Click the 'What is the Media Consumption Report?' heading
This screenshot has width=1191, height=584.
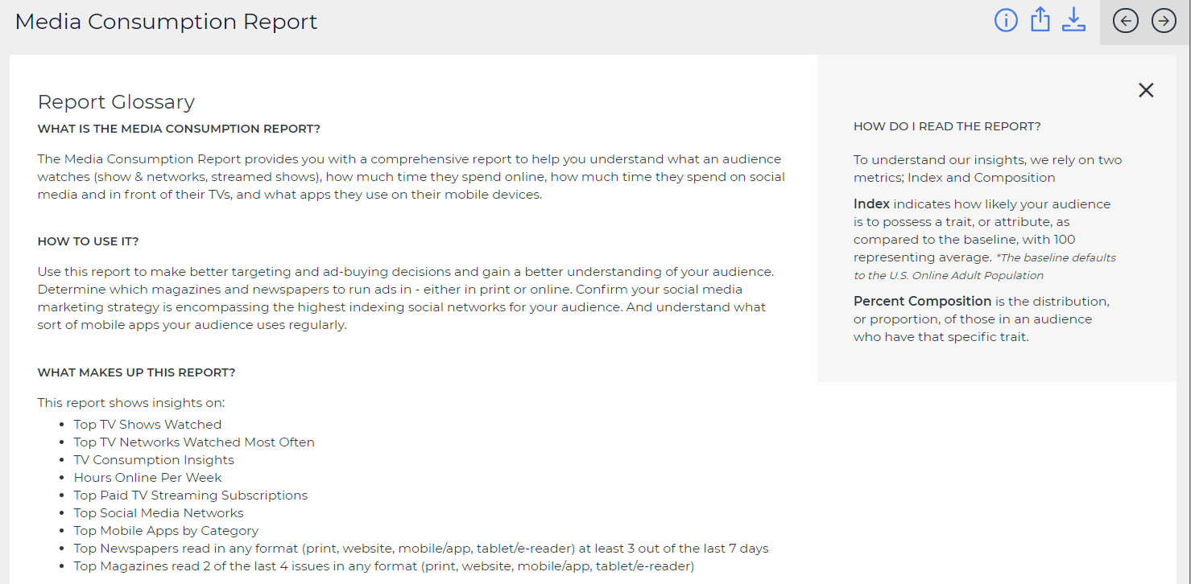pyautogui.click(x=179, y=129)
